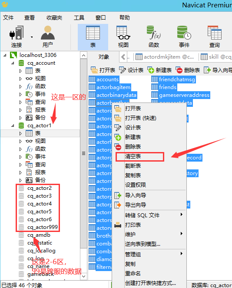This screenshot has width=232, height=288.
Task: Click Design Table (设计表) in object toolbar
Action: (131, 70)
